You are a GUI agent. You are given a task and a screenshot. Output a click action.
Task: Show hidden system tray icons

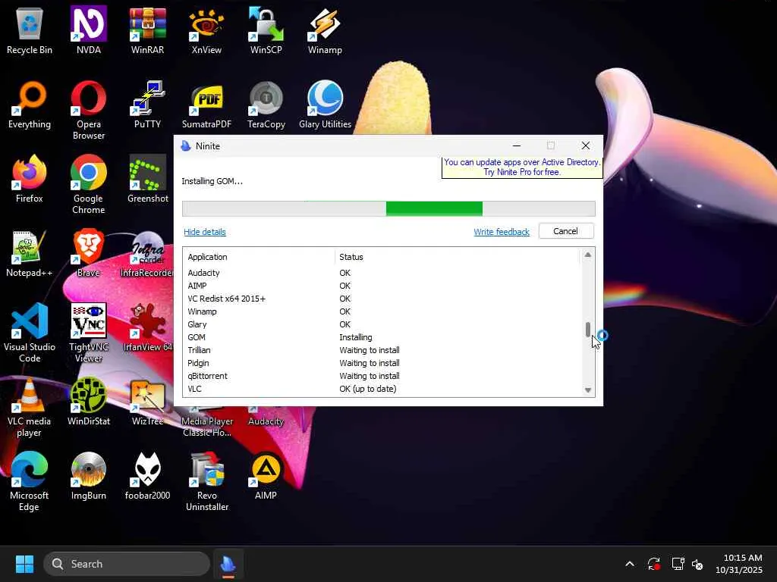(x=630, y=564)
